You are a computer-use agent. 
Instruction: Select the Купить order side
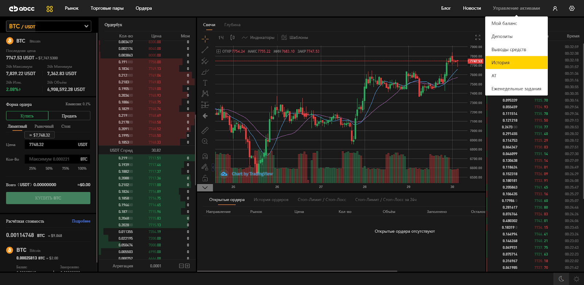click(27, 116)
